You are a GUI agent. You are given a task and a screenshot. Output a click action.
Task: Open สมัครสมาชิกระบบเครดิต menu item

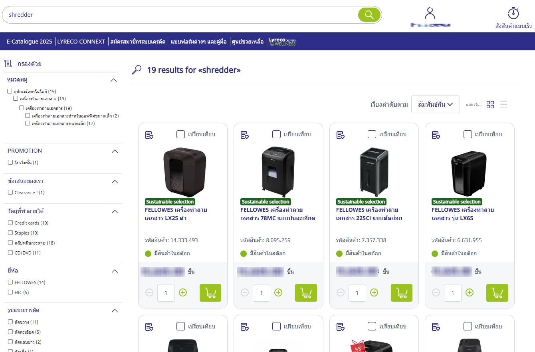tap(138, 42)
